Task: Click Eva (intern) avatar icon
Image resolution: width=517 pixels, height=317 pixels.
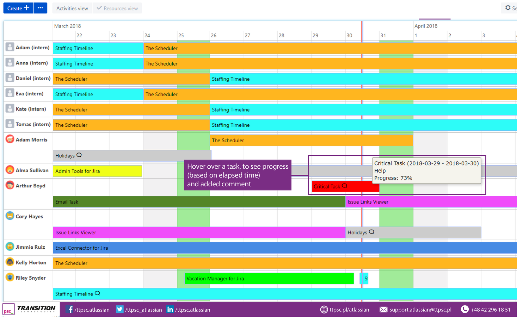Action: click(10, 93)
